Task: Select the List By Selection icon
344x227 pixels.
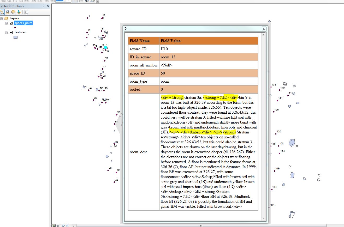Action: [19, 12]
